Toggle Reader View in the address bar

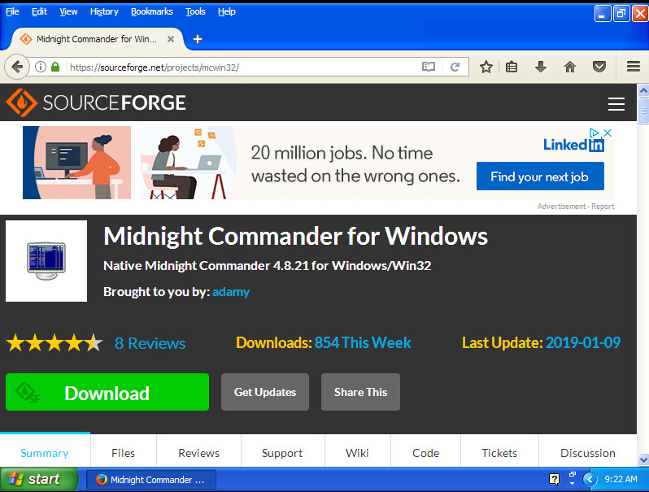pos(429,67)
